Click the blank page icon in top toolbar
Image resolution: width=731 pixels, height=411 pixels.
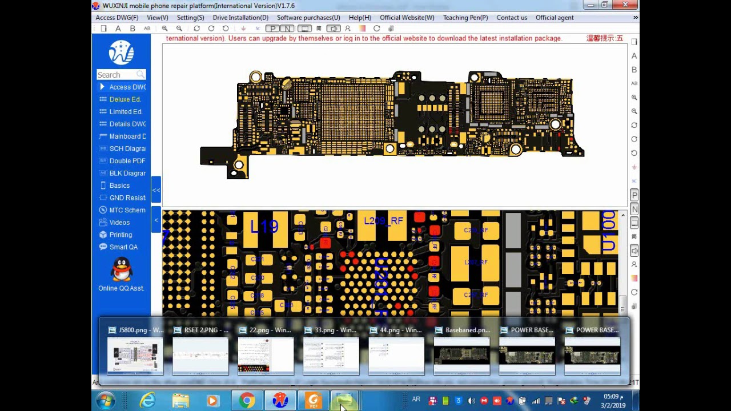(103, 29)
